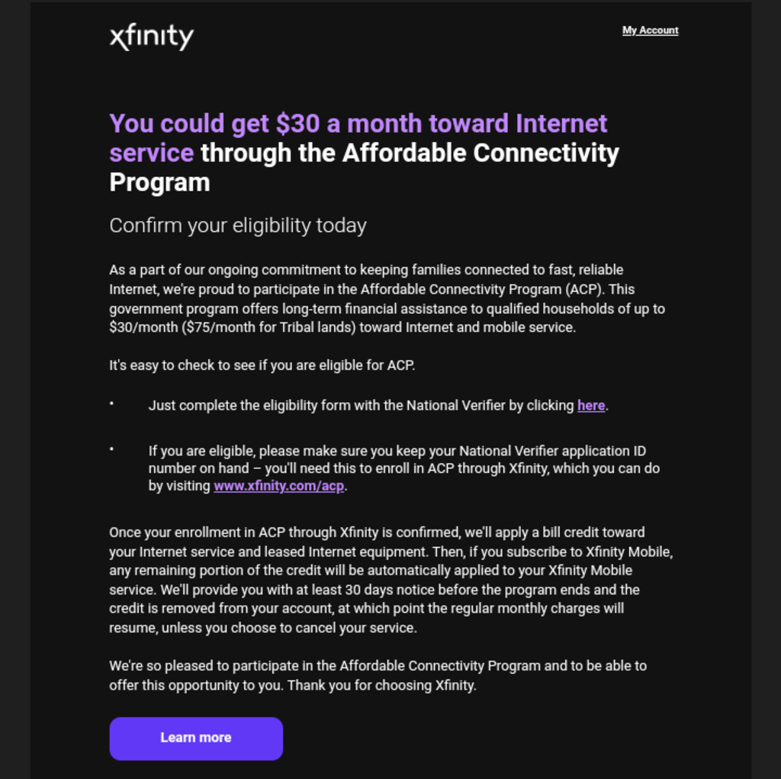Image resolution: width=781 pixels, height=779 pixels.
Task: Open the My Account link
Action: (x=650, y=31)
